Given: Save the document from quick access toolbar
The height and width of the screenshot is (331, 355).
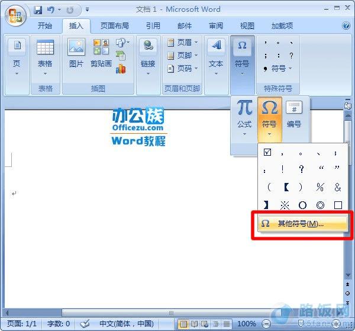Looking at the screenshot, I should point(38,10).
